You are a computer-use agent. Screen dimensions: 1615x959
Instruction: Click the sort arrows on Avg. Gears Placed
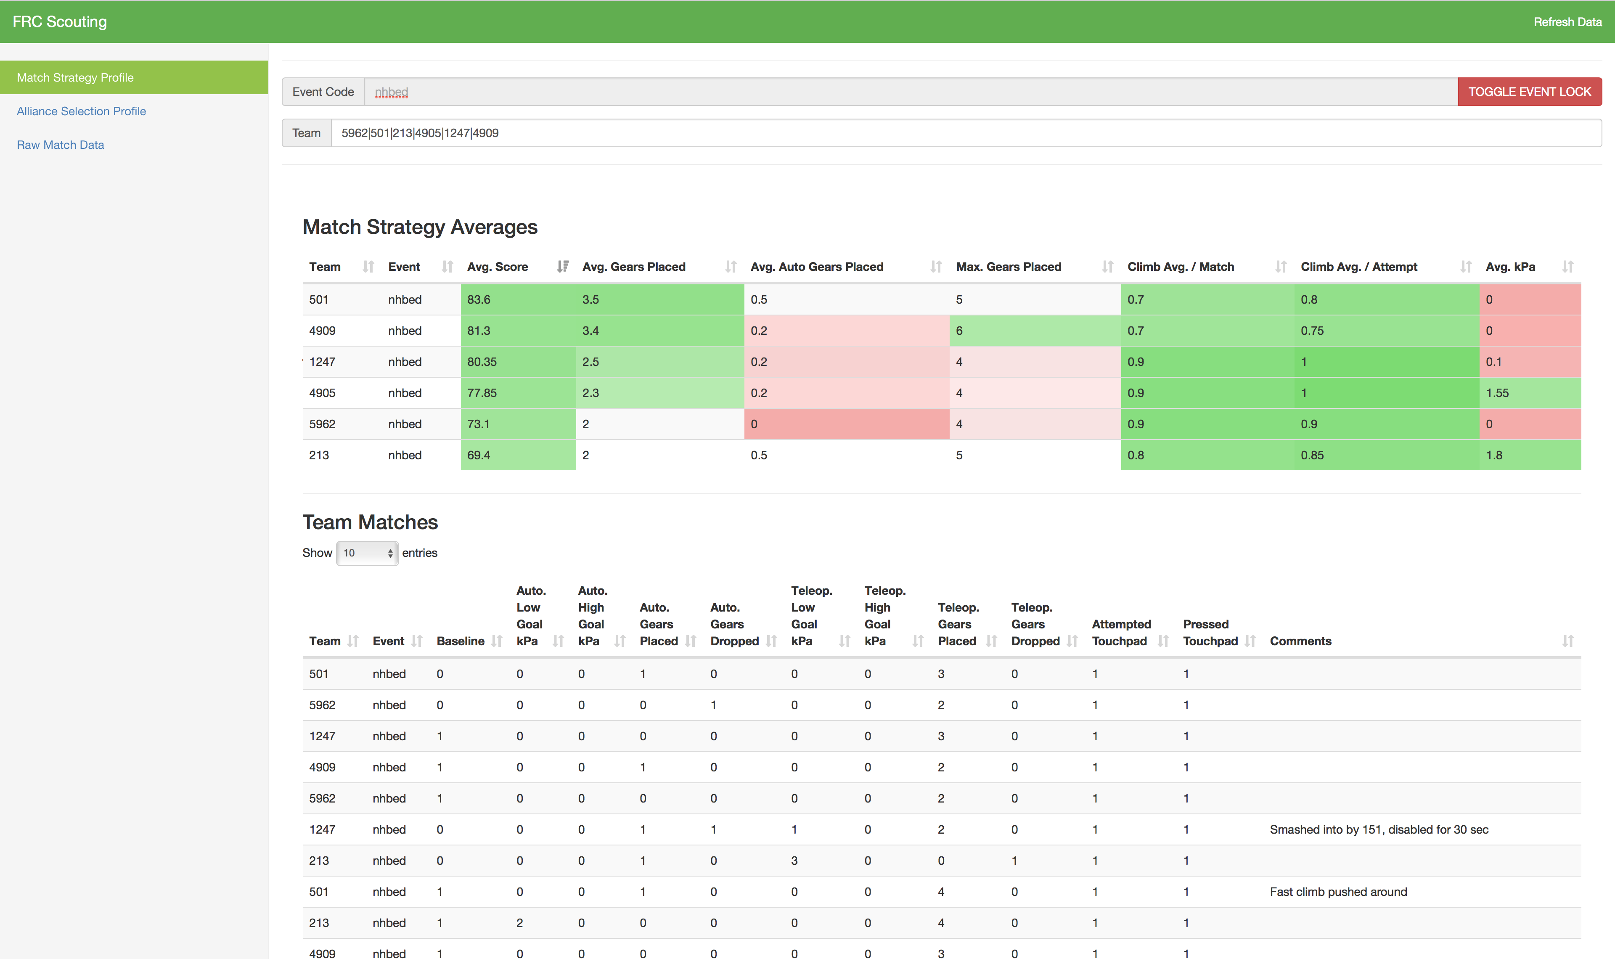(x=731, y=266)
